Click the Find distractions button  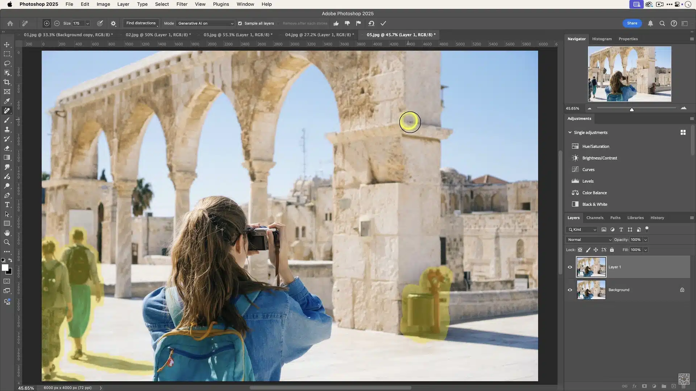141,23
